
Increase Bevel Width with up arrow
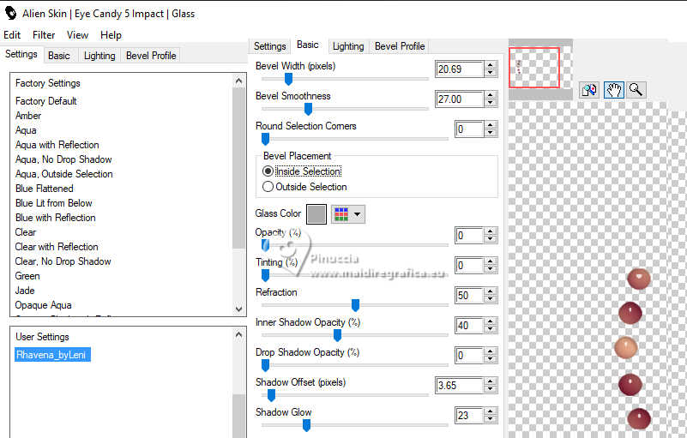click(491, 65)
